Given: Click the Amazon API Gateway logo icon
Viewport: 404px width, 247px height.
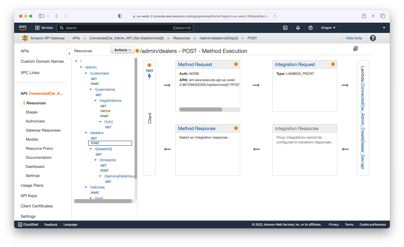Looking at the screenshot, I should [x=25, y=38].
